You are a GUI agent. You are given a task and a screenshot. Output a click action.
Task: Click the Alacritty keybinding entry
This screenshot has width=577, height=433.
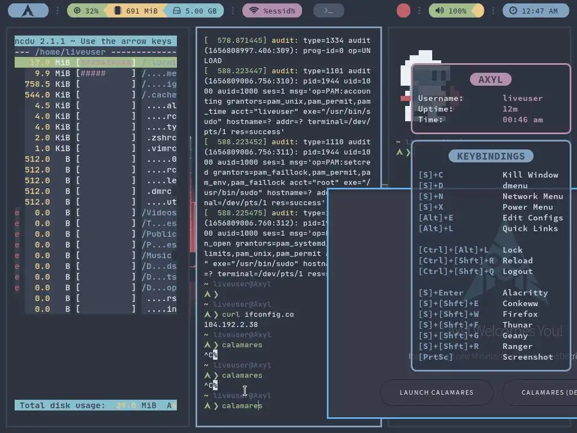(x=525, y=293)
